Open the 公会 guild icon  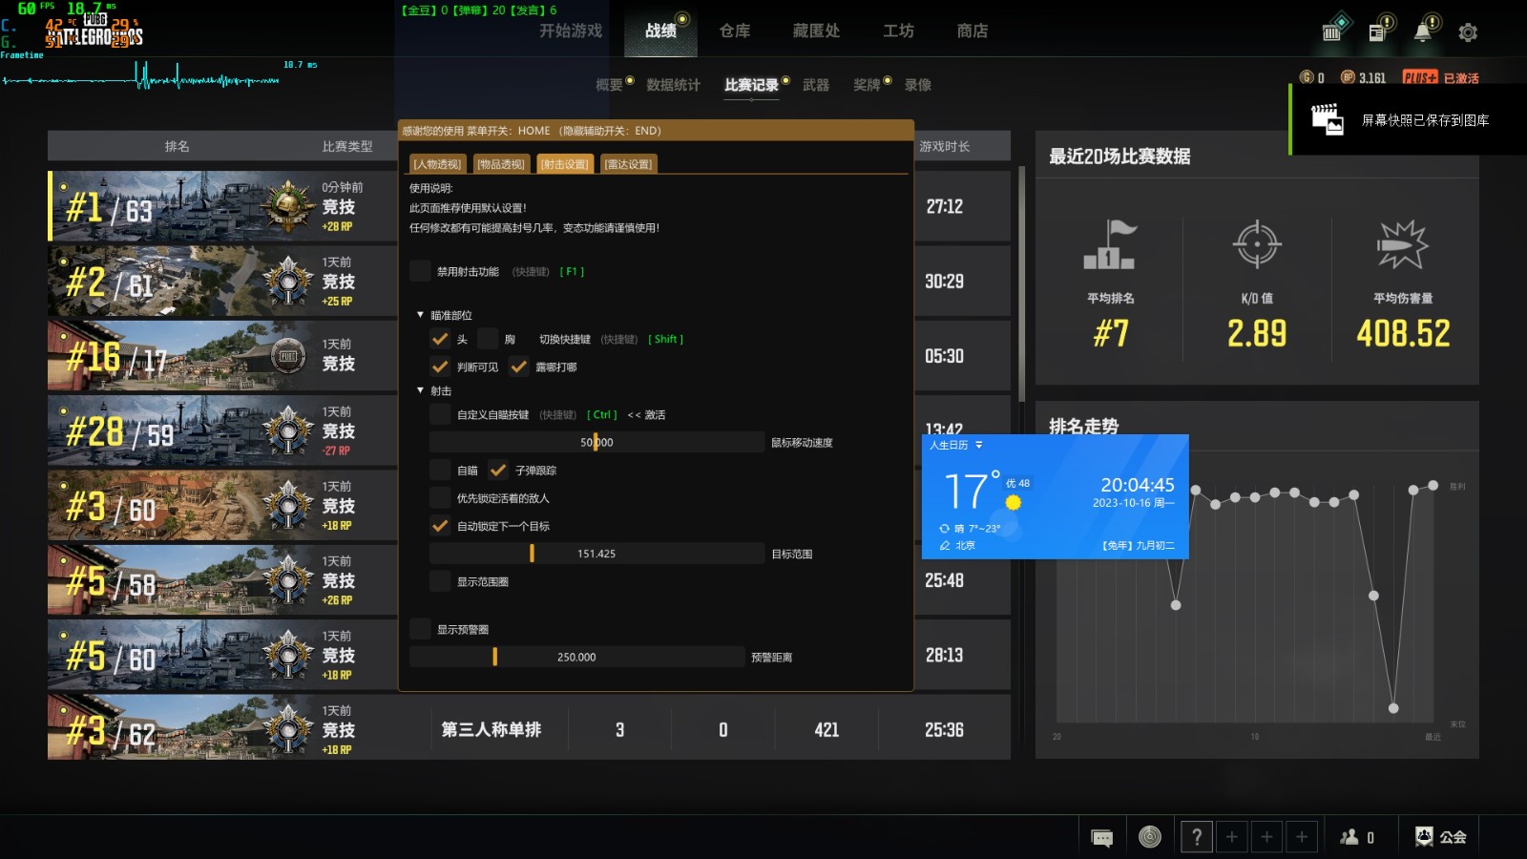1424,837
